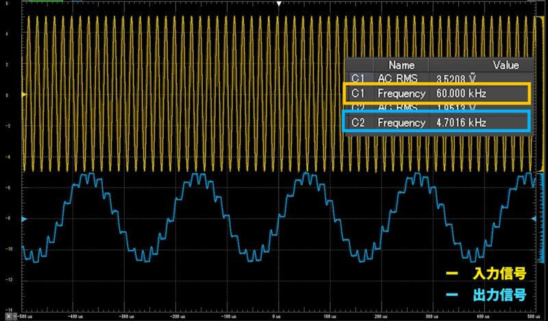Screen dimensions: 548x321
Task: Select the C2 Frequency measurement row
Action: 436,123
